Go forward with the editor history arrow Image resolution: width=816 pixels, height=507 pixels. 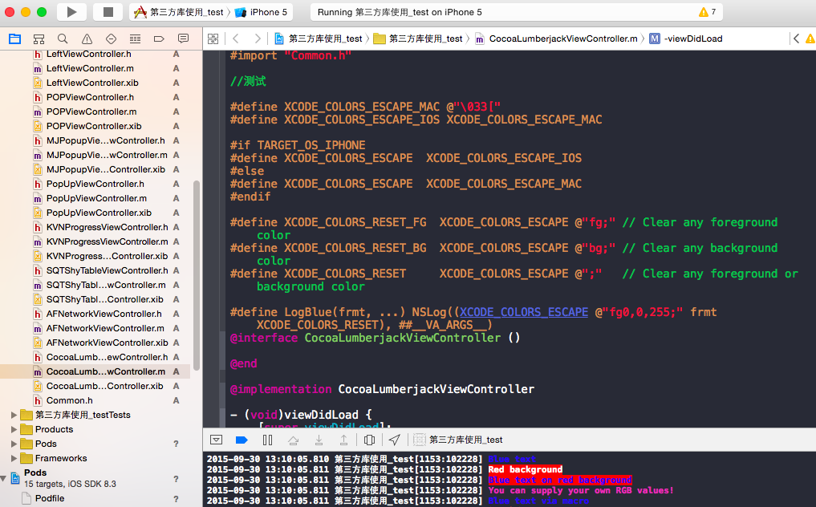click(257, 39)
